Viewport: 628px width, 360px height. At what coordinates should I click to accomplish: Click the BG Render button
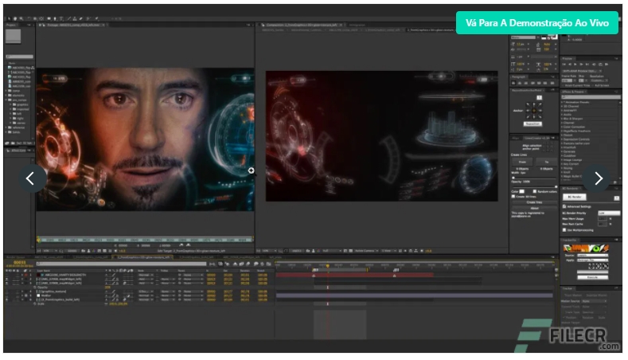click(575, 197)
